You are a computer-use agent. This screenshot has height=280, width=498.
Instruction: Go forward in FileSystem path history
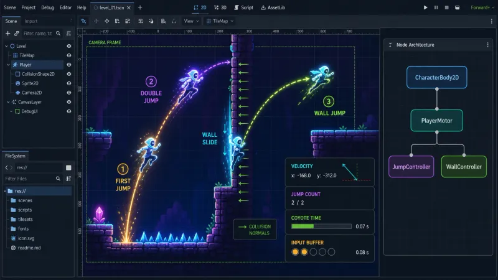coord(11,167)
